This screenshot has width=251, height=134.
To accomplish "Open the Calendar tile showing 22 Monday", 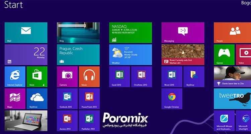I will pyautogui.click(x=26, y=55).
